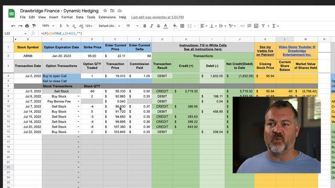The height and width of the screenshot is (188, 335).
Task: Open the Insert menu
Action: click(x=53, y=17)
